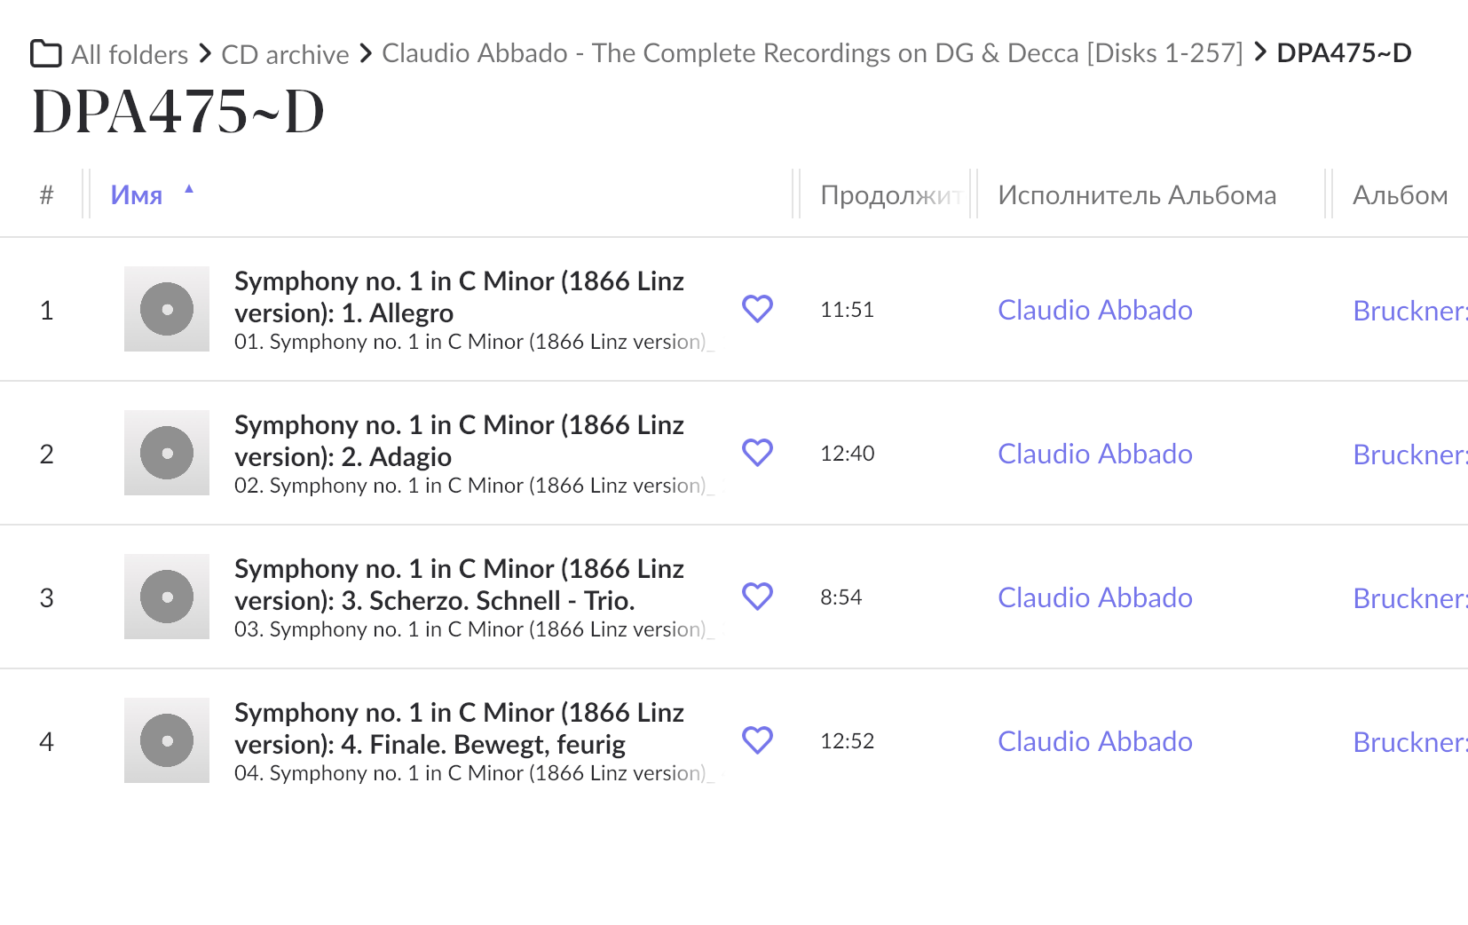This screenshot has height=925, width=1468.
Task: Toggle heart on the 2. Adagio track
Action: (x=757, y=453)
